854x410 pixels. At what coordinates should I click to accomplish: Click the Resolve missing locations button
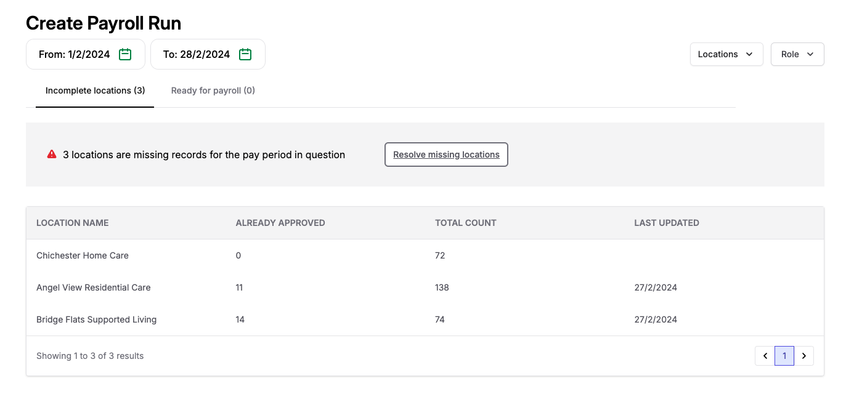446,155
